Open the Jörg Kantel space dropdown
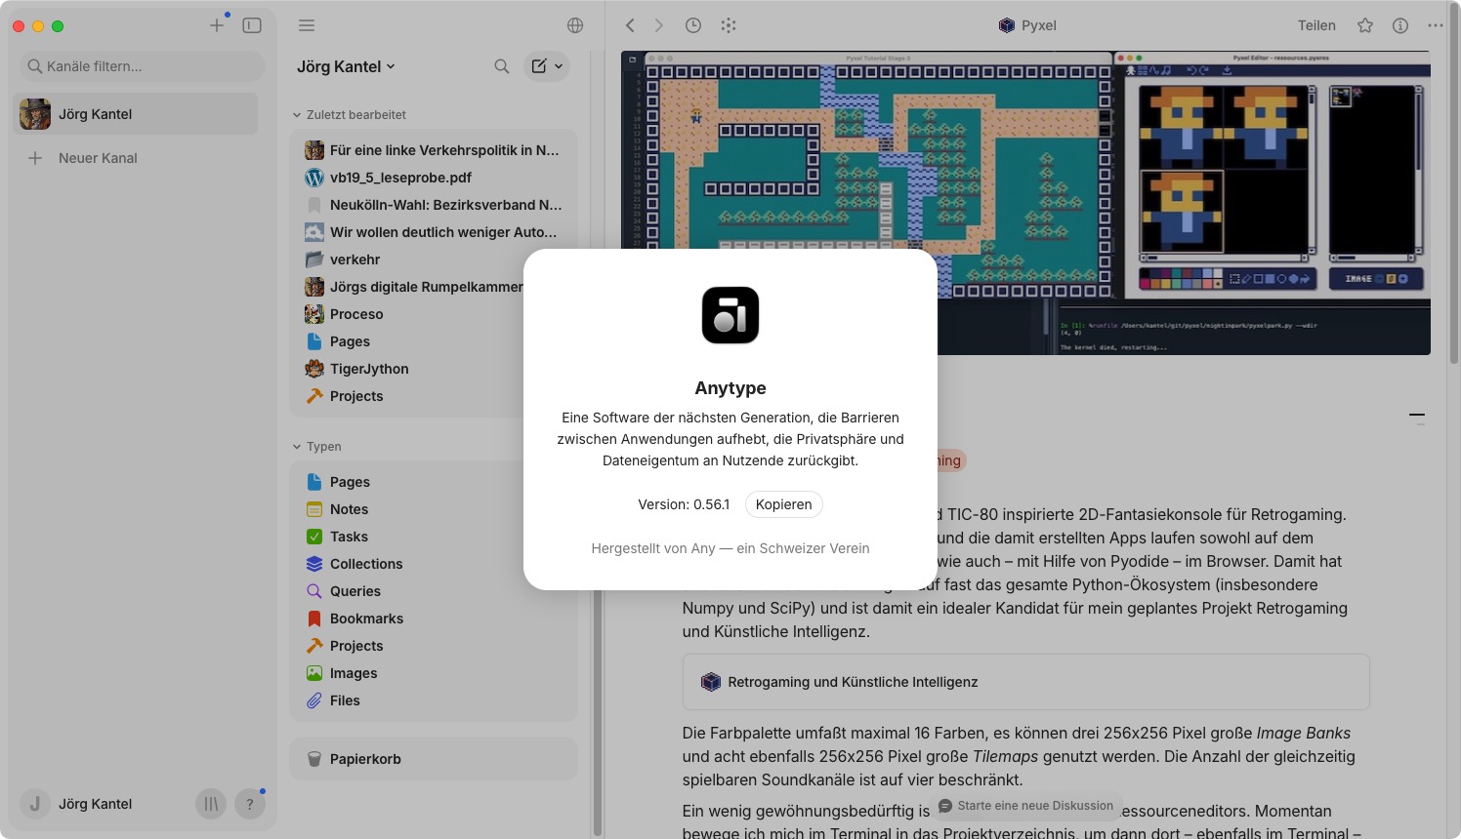The height and width of the screenshot is (839, 1461). tap(346, 66)
